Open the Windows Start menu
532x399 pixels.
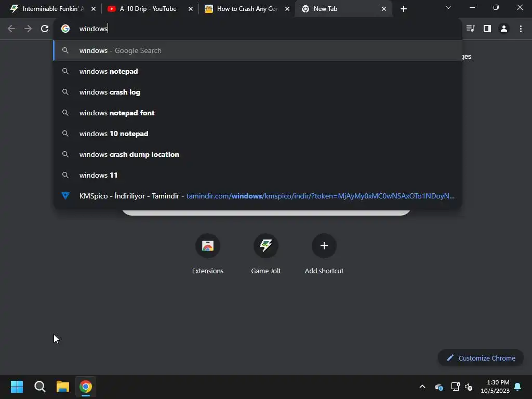[x=17, y=387]
